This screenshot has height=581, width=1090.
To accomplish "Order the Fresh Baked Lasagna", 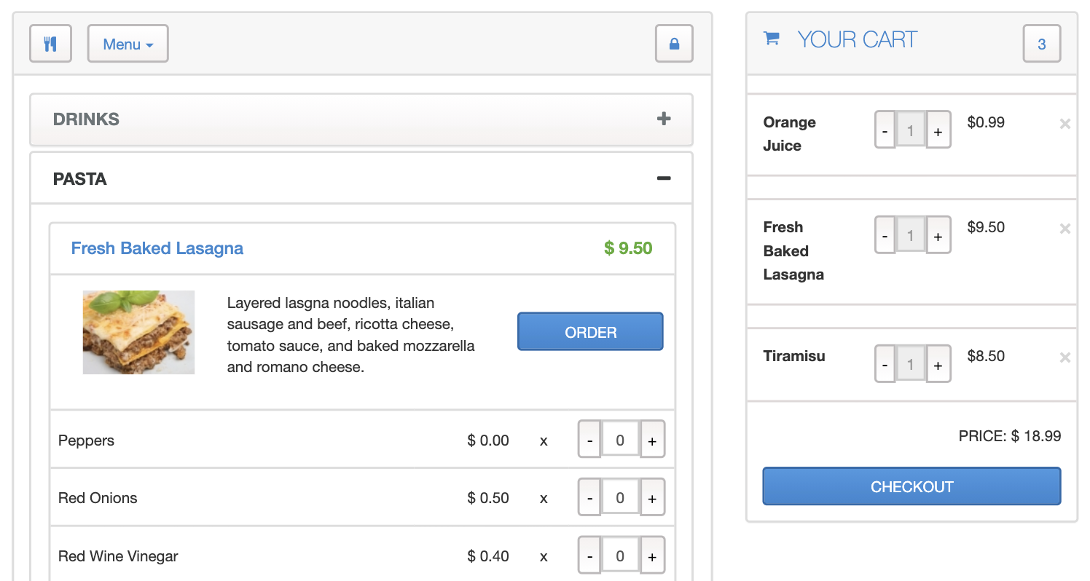I will click(x=590, y=332).
